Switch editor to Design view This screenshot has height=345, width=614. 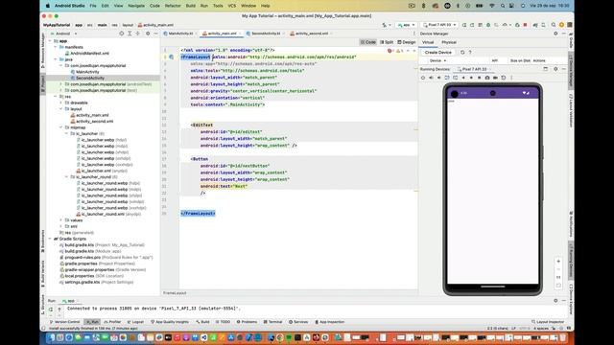click(x=407, y=42)
